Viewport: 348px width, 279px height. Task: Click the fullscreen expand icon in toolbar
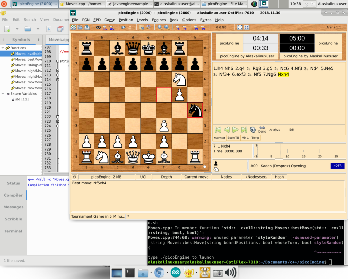tap(240, 27)
